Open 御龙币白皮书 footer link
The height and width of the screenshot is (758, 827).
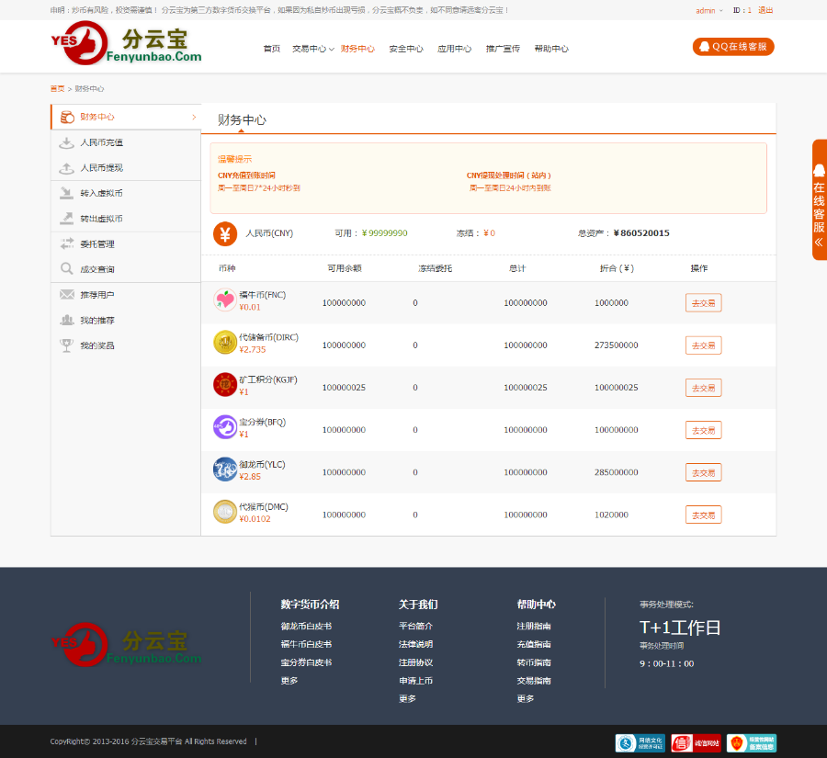[x=306, y=626]
